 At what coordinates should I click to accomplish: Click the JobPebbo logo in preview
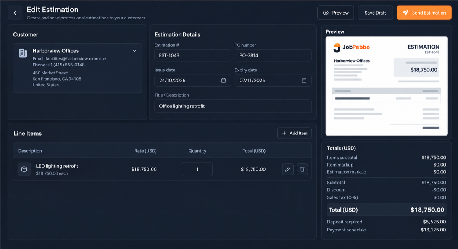coord(351,47)
